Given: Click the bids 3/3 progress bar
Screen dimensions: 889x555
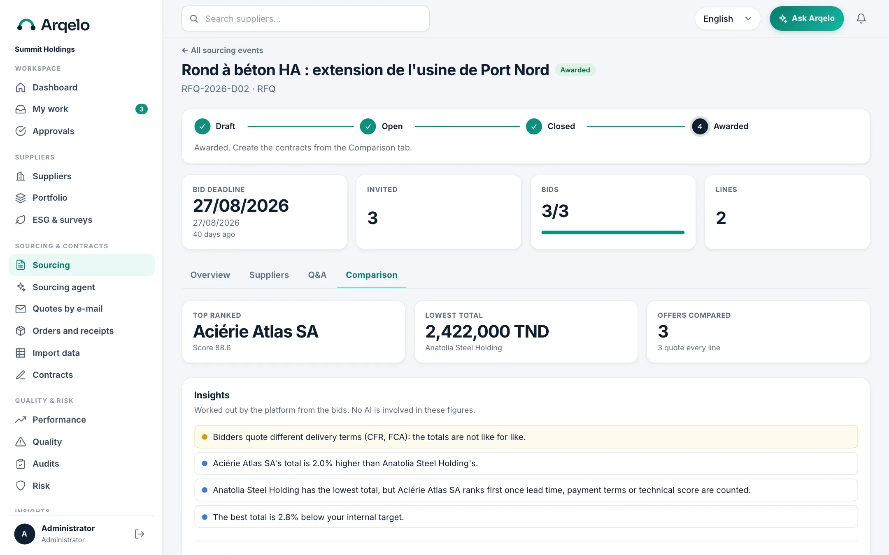Looking at the screenshot, I should click(613, 233).
